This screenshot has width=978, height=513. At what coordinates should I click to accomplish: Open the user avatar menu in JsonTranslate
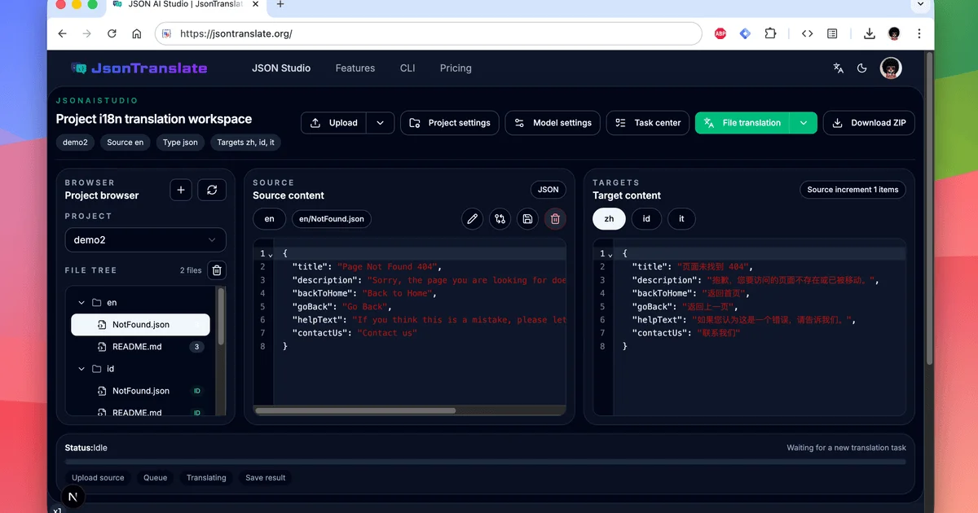click(891, 68)
